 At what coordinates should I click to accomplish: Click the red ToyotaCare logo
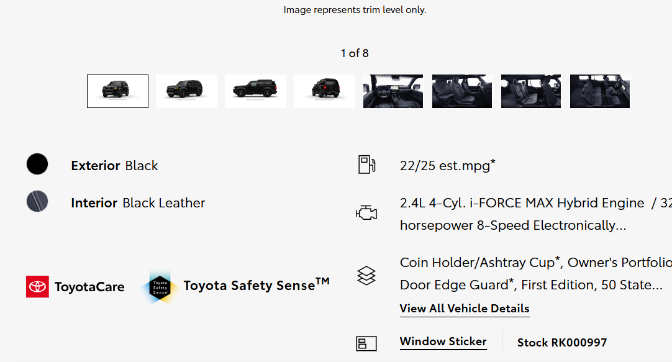click(37, 287)
